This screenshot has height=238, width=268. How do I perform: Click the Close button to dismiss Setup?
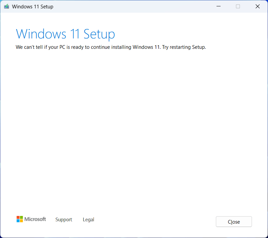click(x=234, y=222)
